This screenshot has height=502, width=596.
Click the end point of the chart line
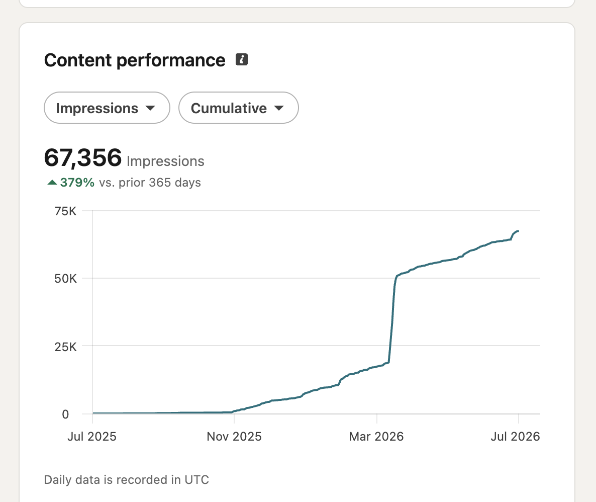(518, 231)
